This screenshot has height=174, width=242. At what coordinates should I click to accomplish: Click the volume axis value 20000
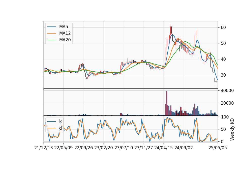click(227, 103)
